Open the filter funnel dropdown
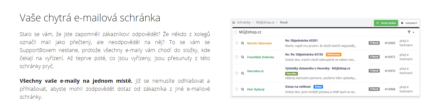The height and width of the screenshot is (111, 444). 411,32
